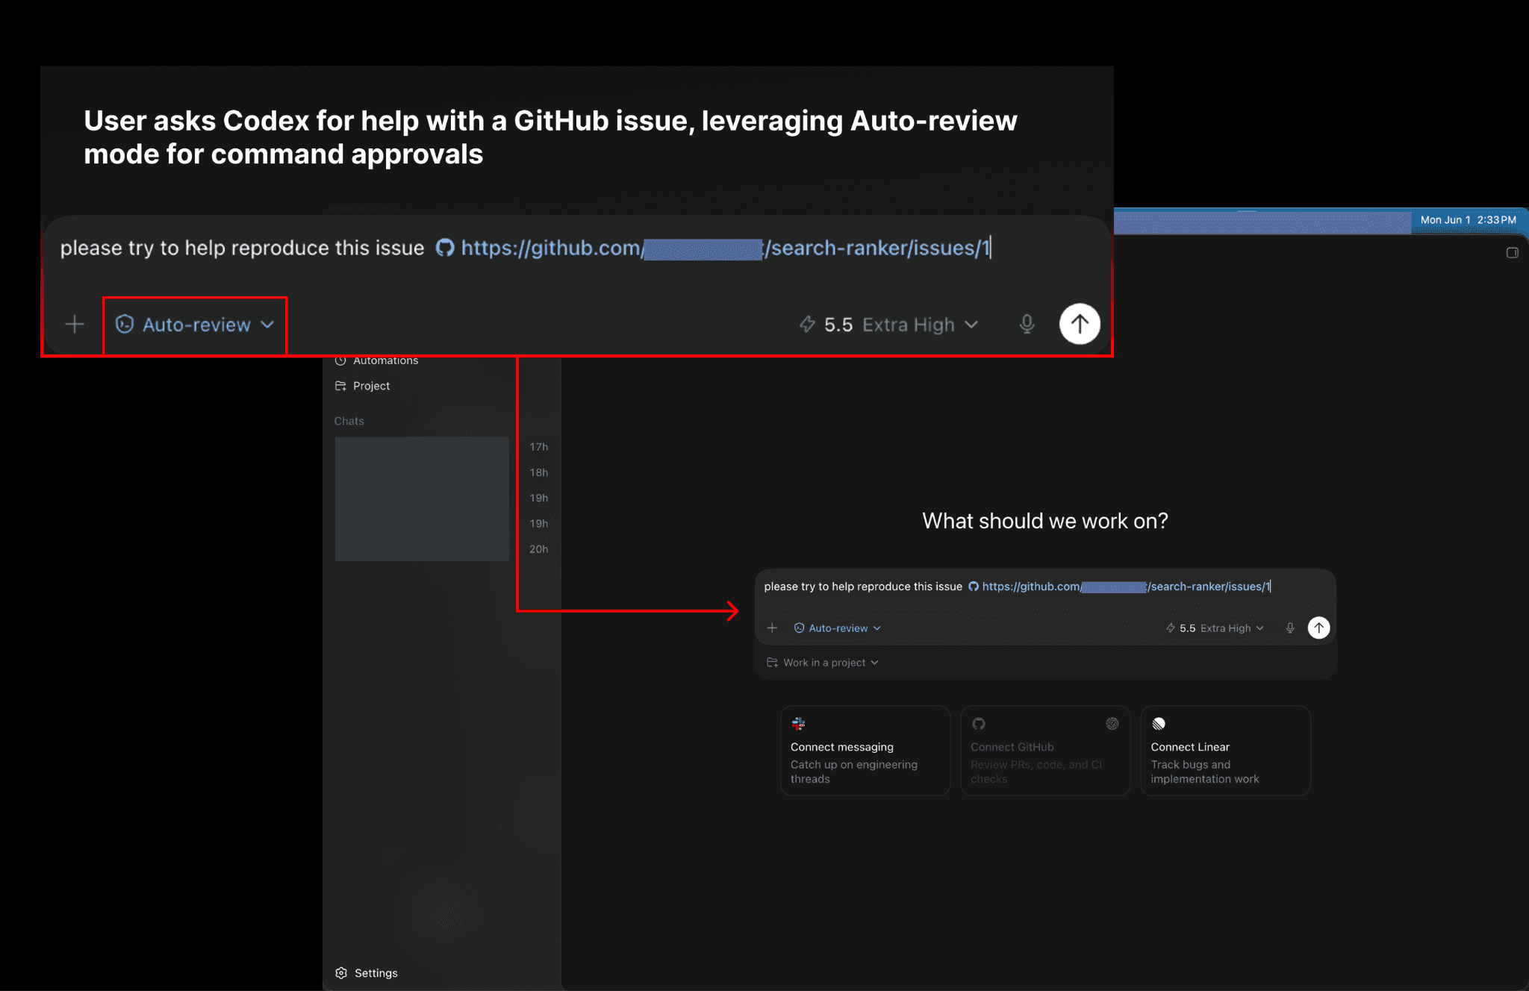Open the Connect GitHub card
The image size is (1529, 991).
(x=1045, y=751)
